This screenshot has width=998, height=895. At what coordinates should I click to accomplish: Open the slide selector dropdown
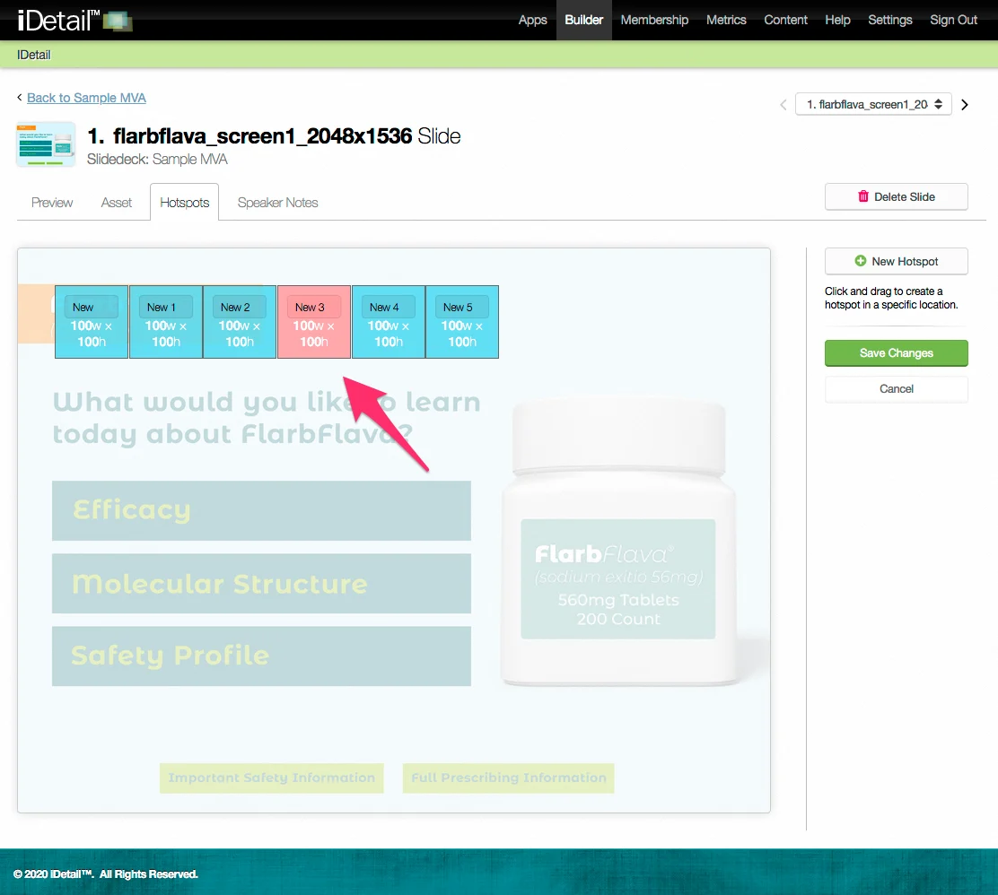click(x=873, y=104)
